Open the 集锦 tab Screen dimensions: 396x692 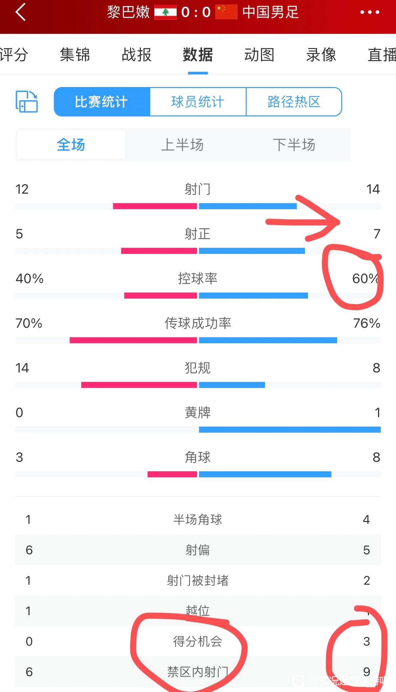(x=75, y=55)
